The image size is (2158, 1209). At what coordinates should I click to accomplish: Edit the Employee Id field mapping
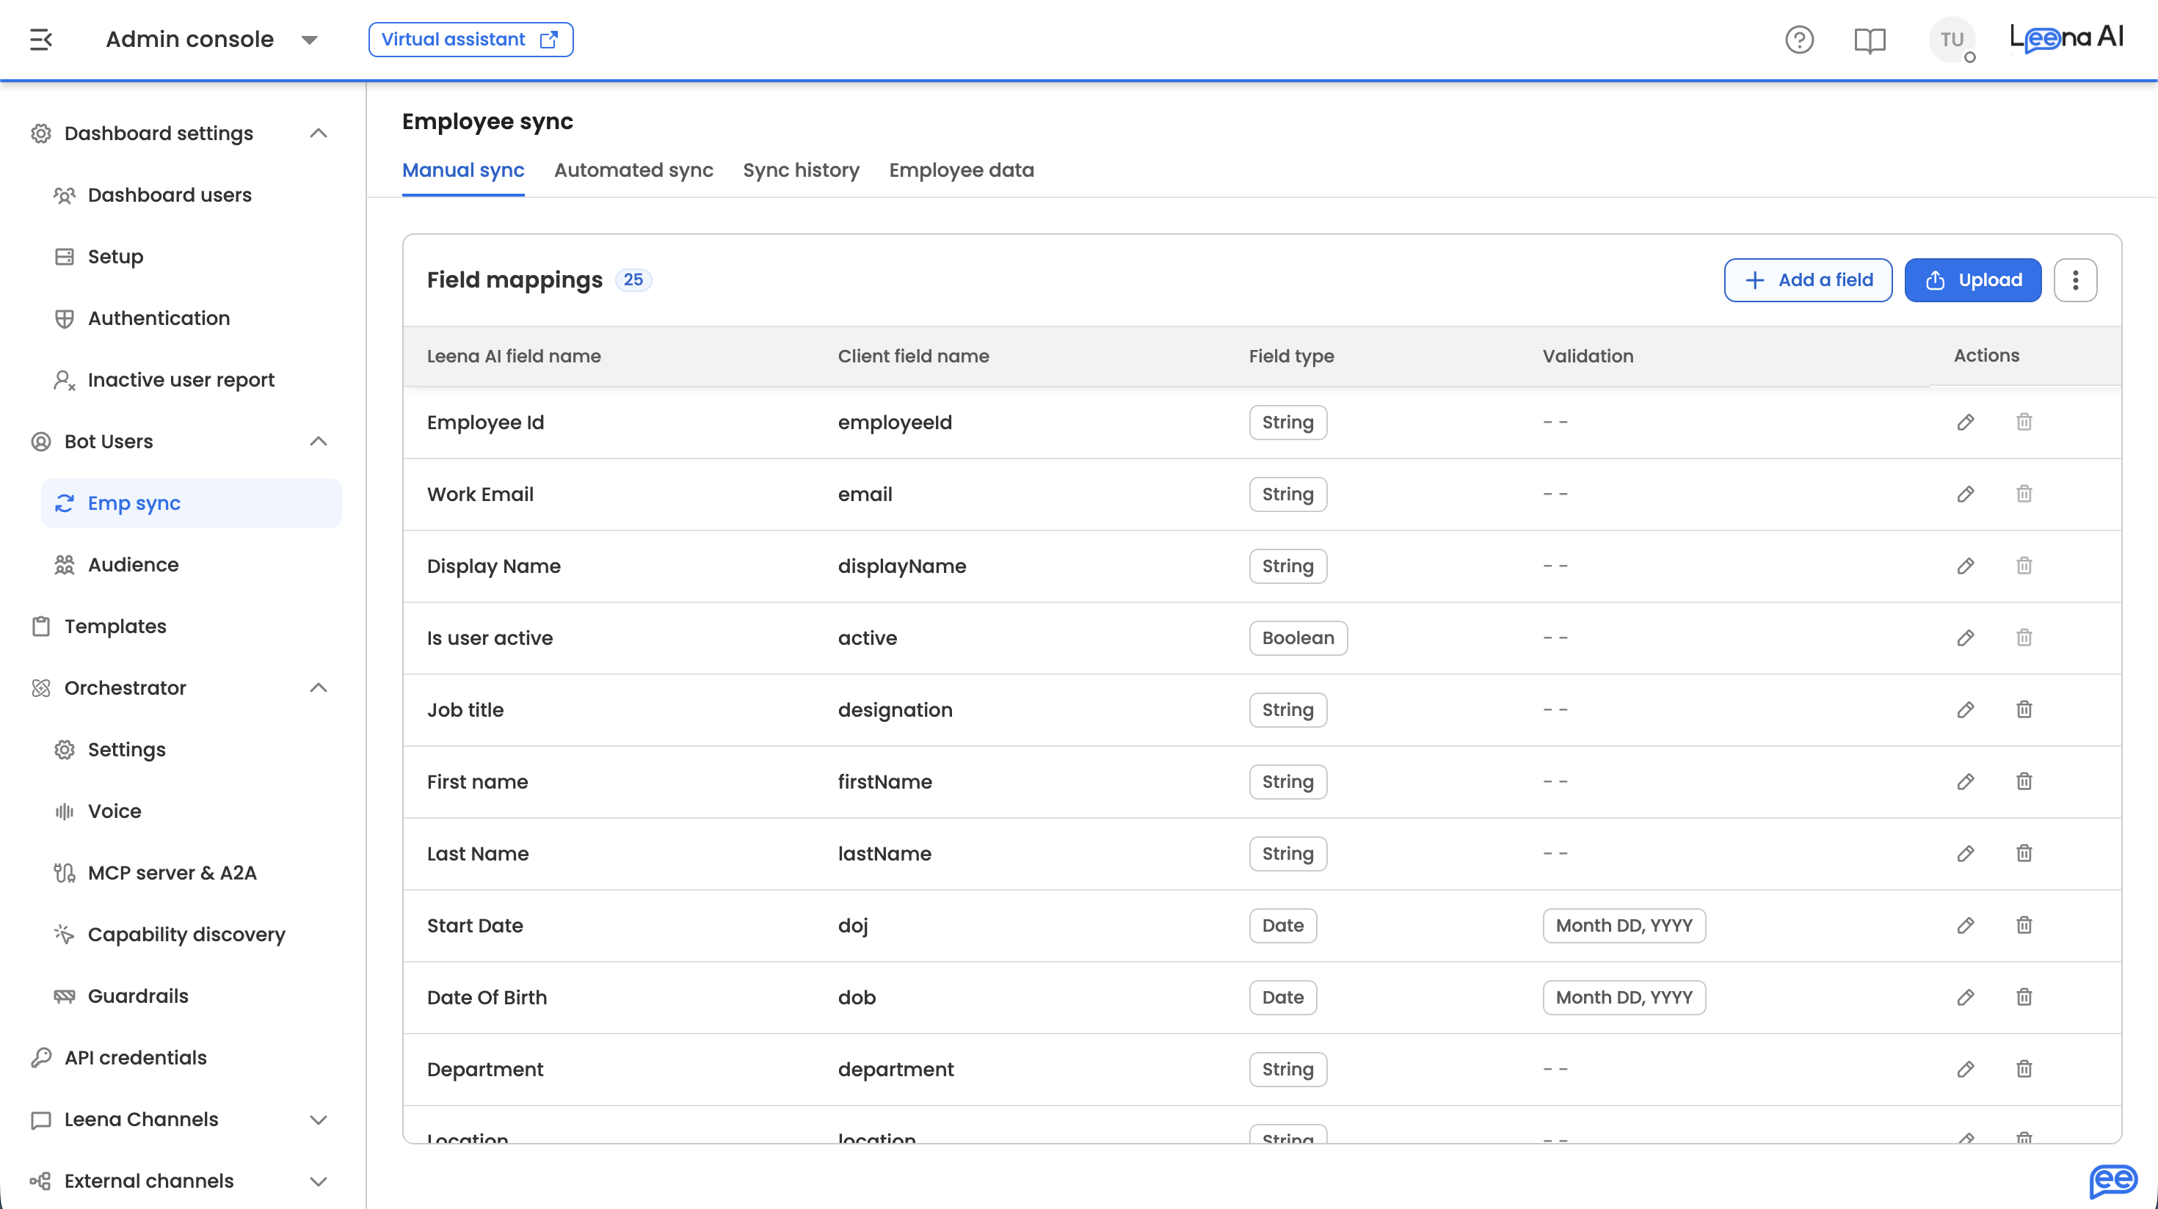click(1966, 422)
